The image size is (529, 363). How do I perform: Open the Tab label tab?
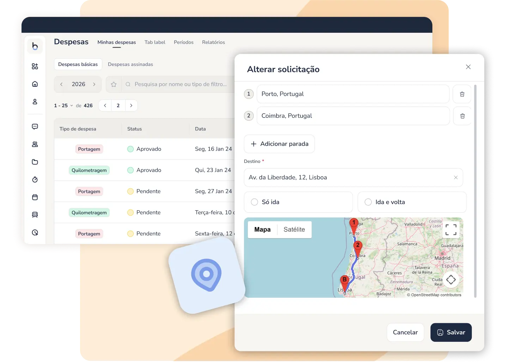coord(155,42)
